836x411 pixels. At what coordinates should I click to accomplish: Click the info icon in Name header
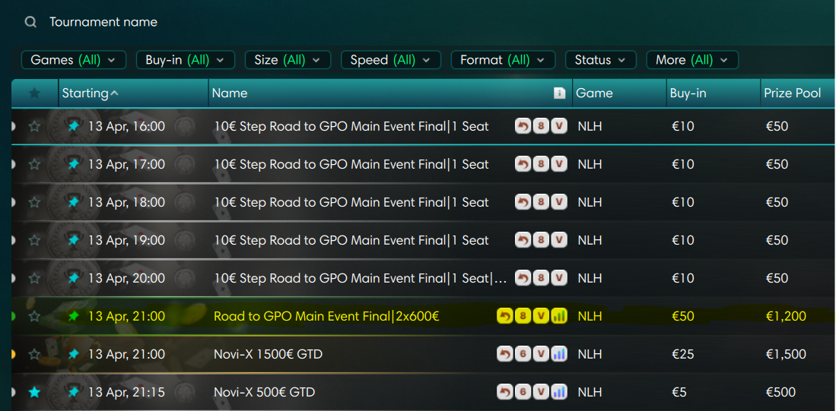559,93
